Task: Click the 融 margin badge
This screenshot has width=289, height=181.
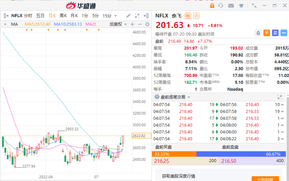Action: point(188,16)
